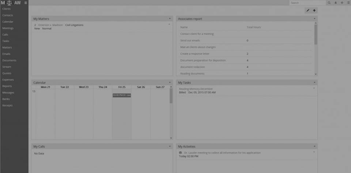Image resolution: width=351 pixels, height=173 pixels.
Task: Open the Dr. Lauder meeting activity link
Action: point(222,153)
